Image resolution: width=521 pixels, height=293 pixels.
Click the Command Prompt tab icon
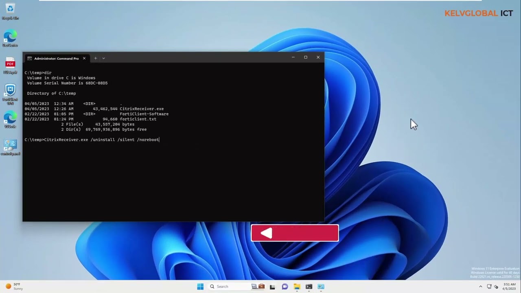pos(29,58)
